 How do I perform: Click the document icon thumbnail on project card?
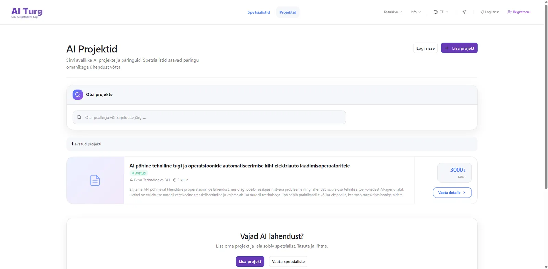tap(95, 180)
